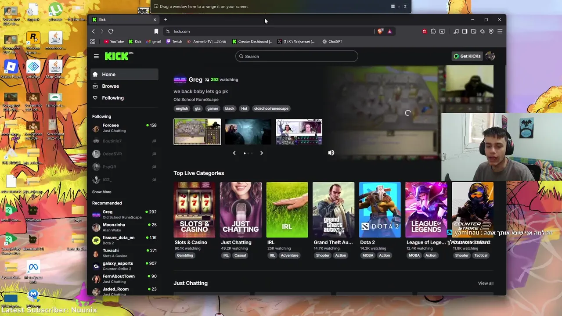The width and height of the screenshot is (562, 316).
Task: Open the Rockstar Games desktop shortcut
Action: [33, 43]
